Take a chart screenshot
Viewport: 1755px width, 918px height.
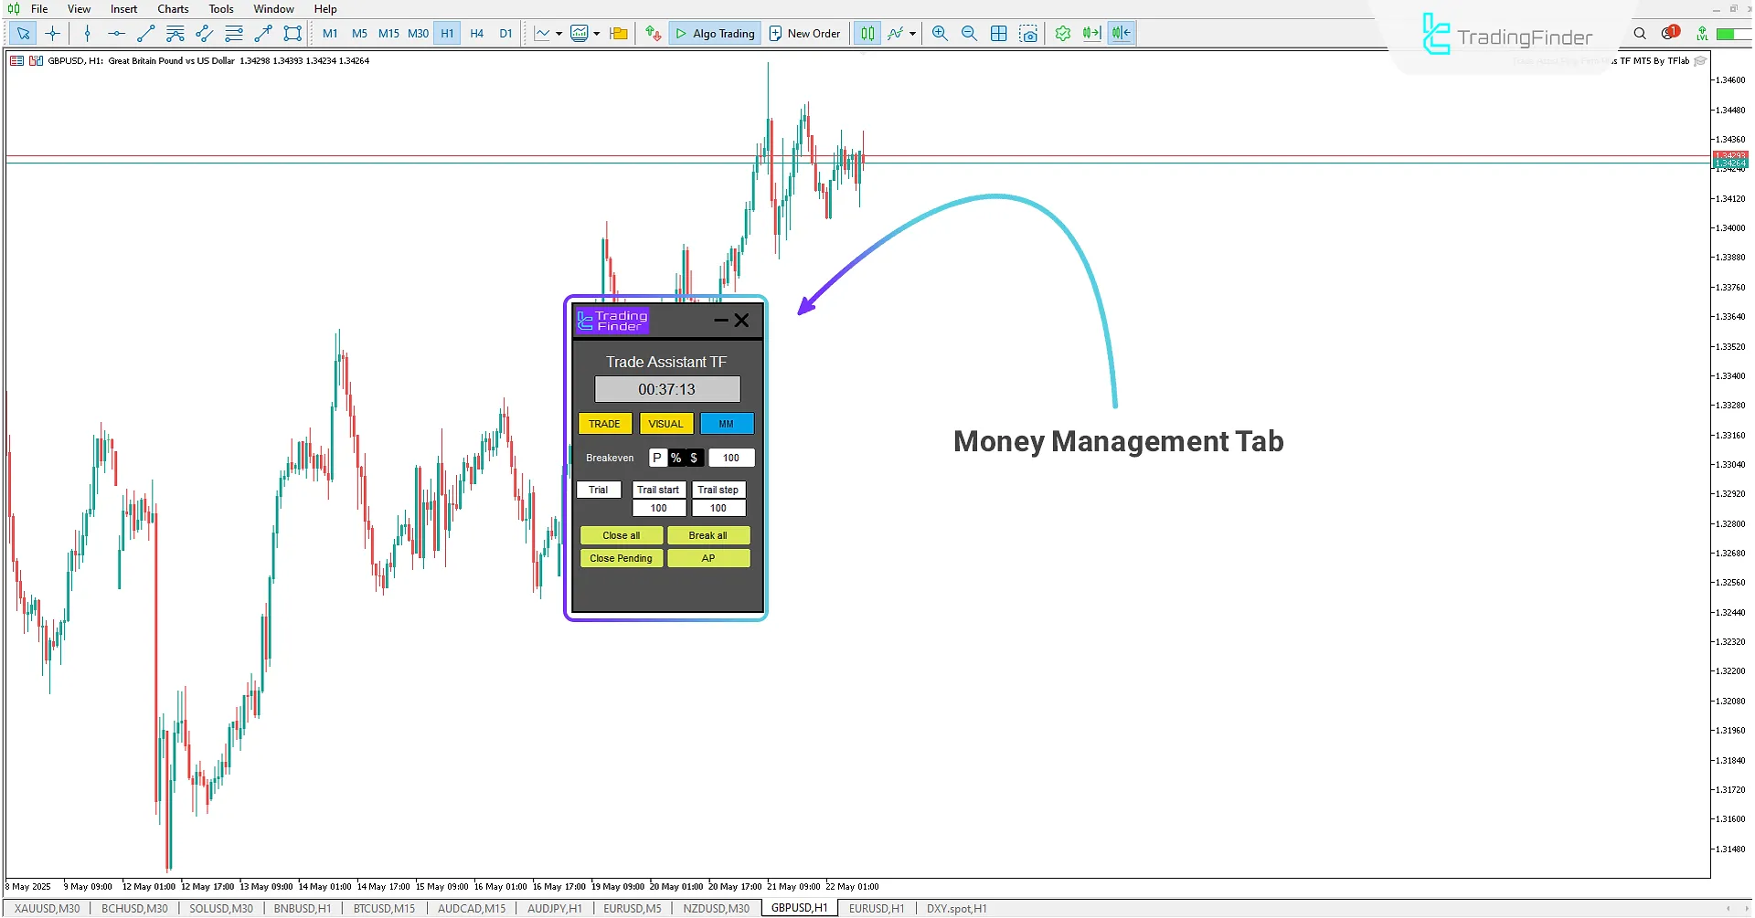pos(1028,33)
